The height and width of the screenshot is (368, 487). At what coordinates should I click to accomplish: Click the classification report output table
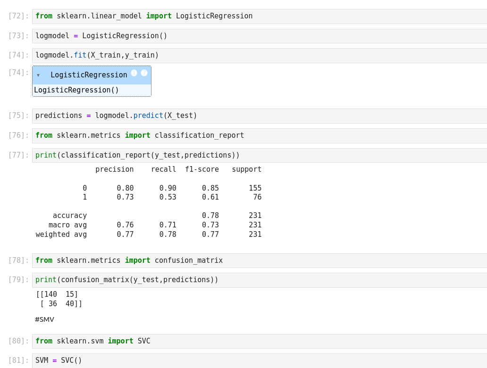point(149,202)
